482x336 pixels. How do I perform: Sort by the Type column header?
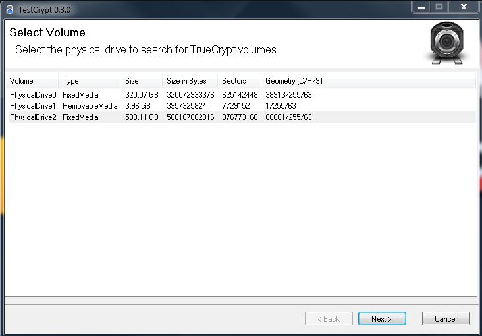point(90,81)
